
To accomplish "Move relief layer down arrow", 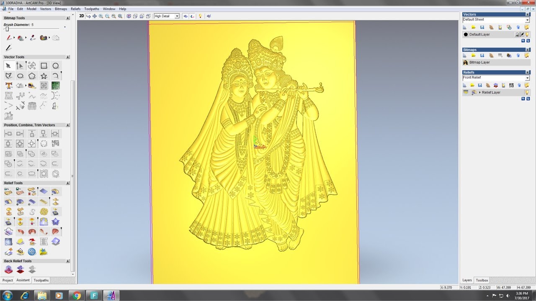I will coord(528,99).
